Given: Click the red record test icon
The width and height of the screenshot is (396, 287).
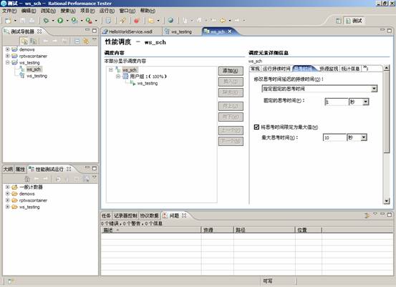Looking at the screenshot, I should [137, 21].
